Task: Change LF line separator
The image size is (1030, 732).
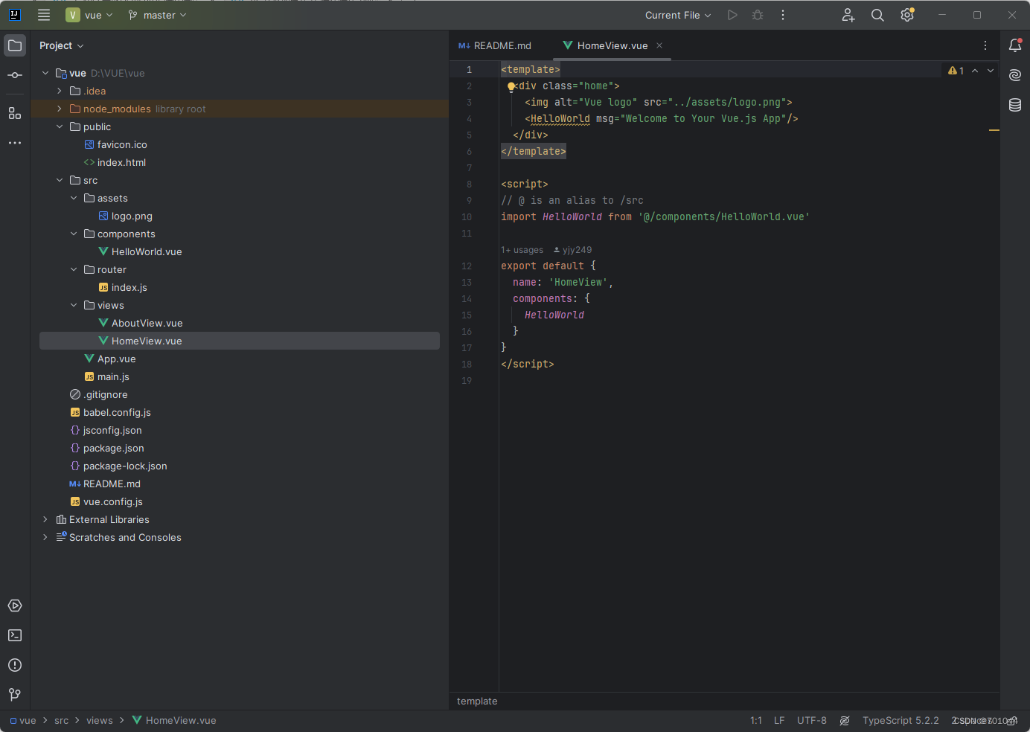Action: click(x=779, y=721)
